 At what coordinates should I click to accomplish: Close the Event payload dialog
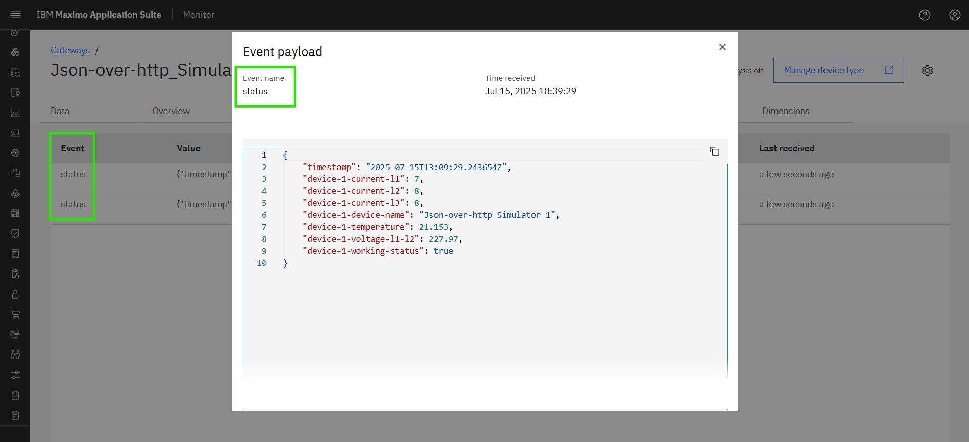722,47
